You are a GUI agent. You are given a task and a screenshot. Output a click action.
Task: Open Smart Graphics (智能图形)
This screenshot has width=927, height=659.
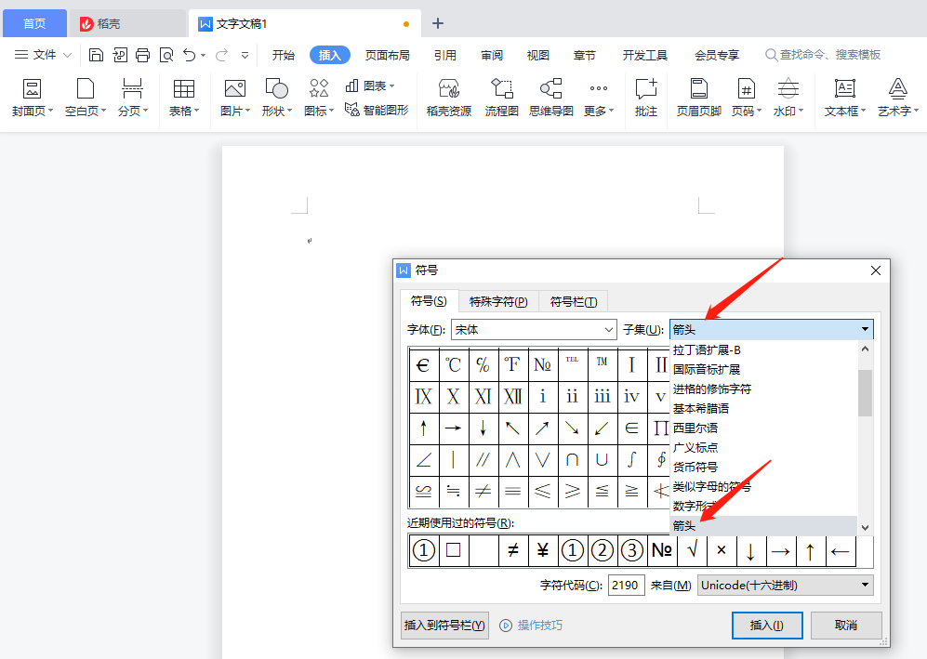(x=377, y=110)
